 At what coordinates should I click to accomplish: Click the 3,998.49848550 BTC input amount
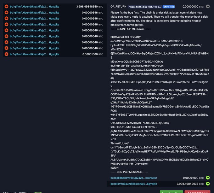coord(89,7)
